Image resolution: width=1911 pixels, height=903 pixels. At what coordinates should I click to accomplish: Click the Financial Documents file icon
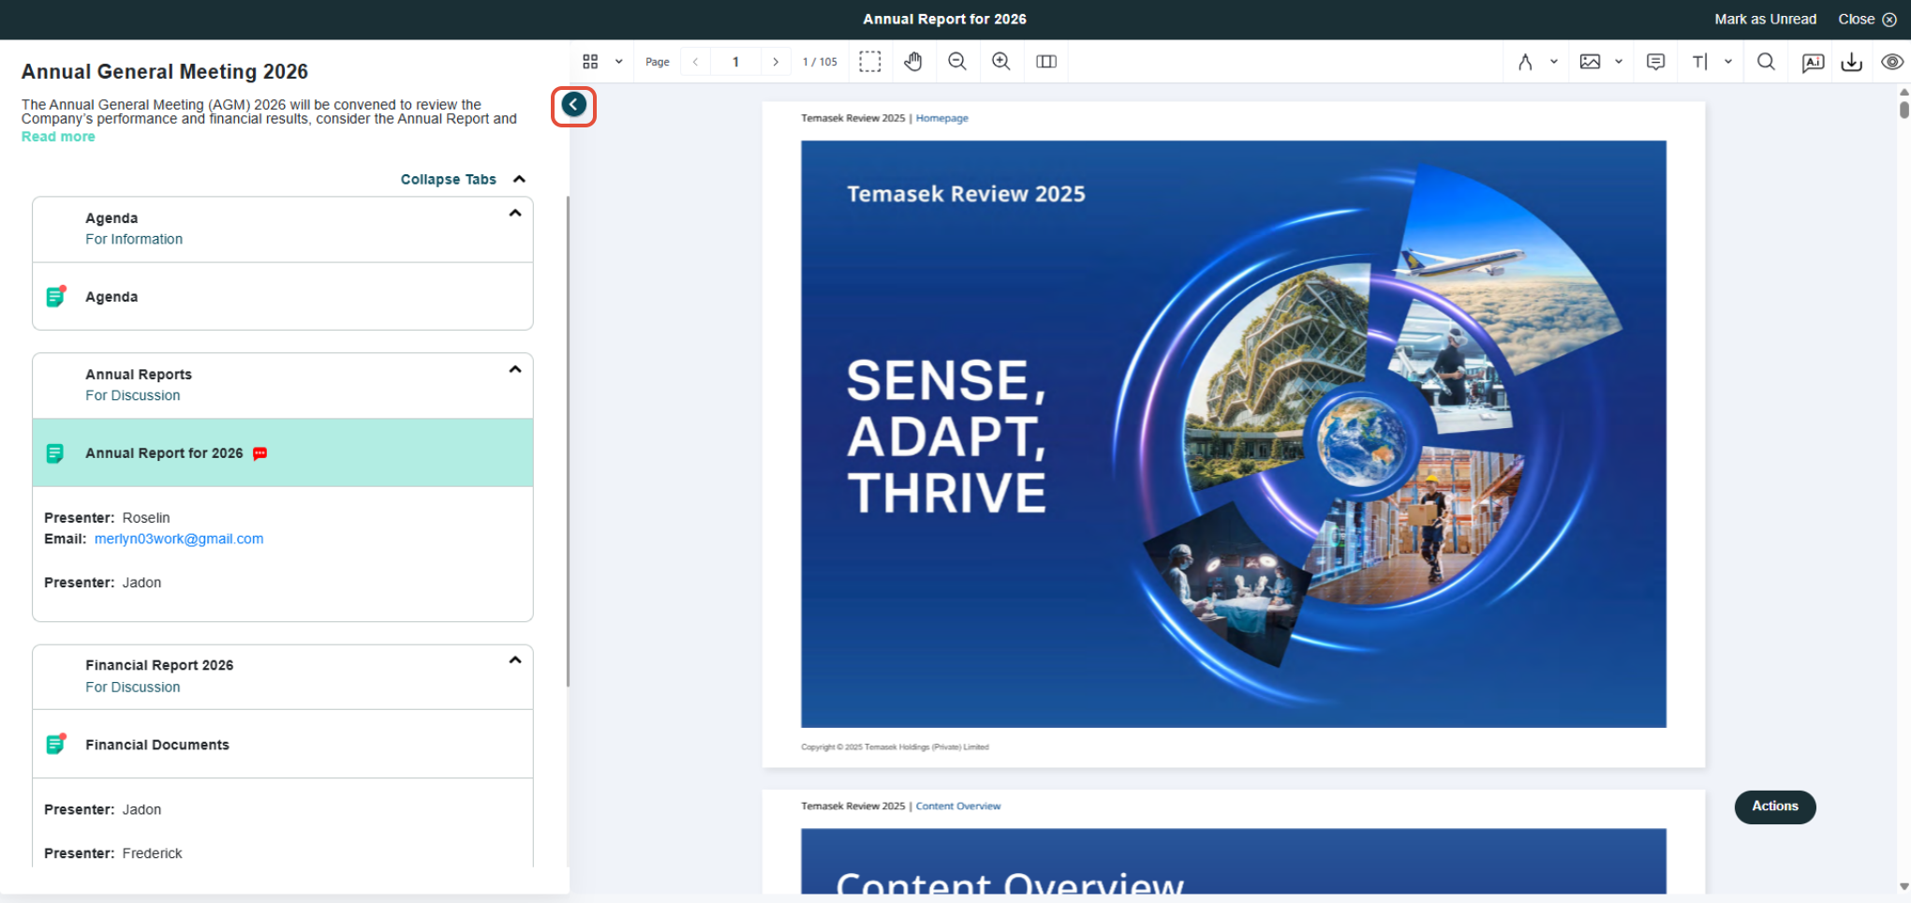point(56,745)
